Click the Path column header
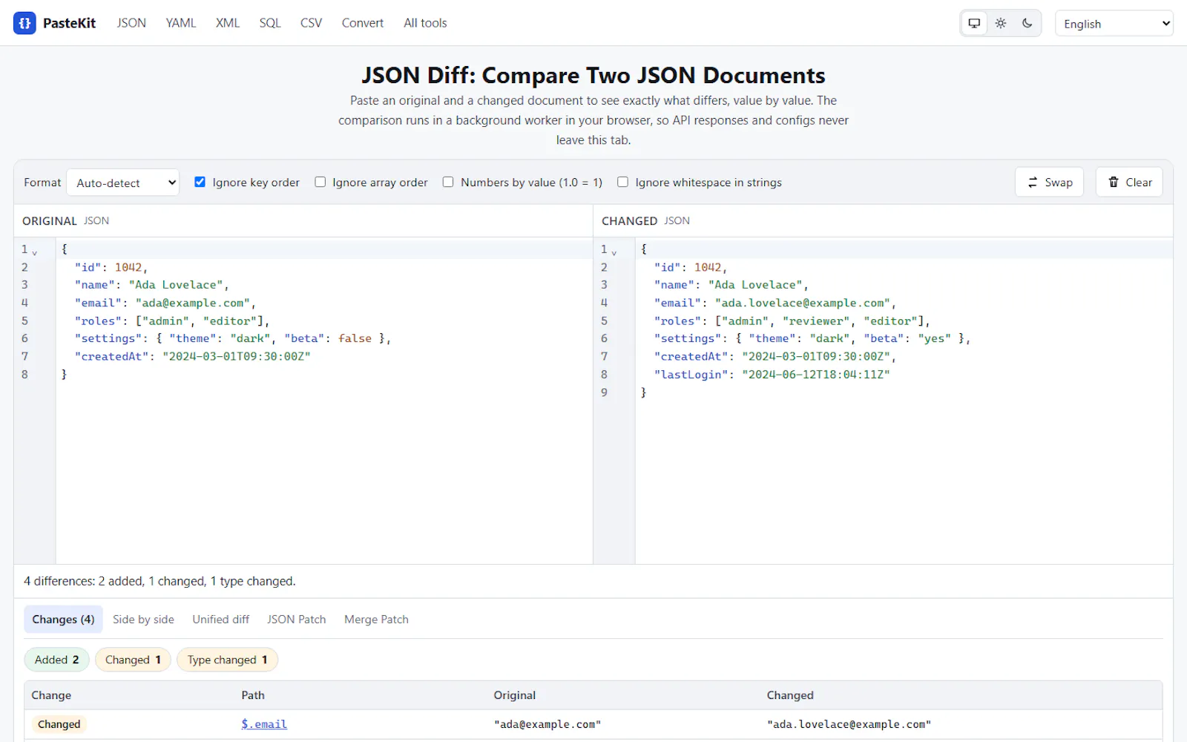This screenshot has width=1187, height=742. [x=253, y=695]
